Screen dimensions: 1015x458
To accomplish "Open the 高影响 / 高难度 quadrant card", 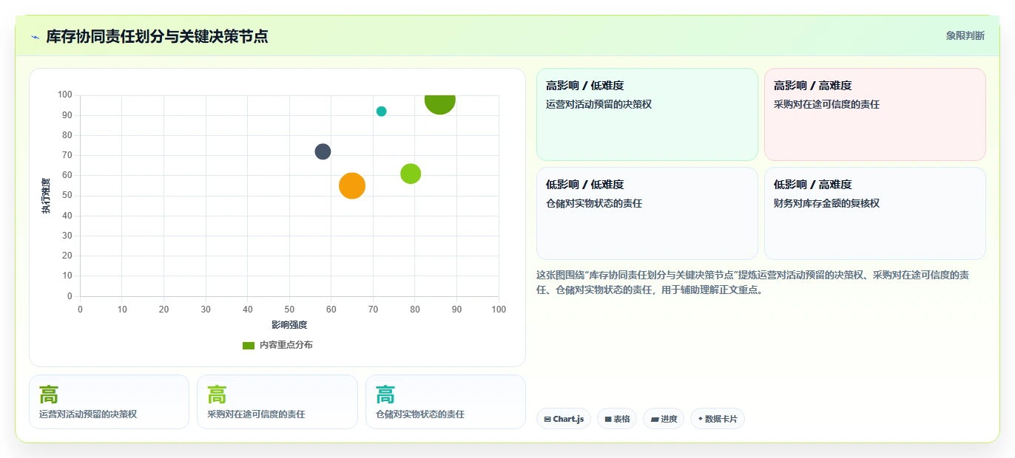I will pyautogui.click(x=875, y=115).
